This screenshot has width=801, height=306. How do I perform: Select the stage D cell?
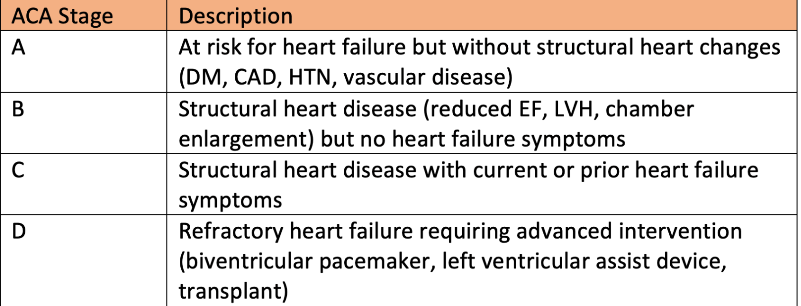point(83,260)
